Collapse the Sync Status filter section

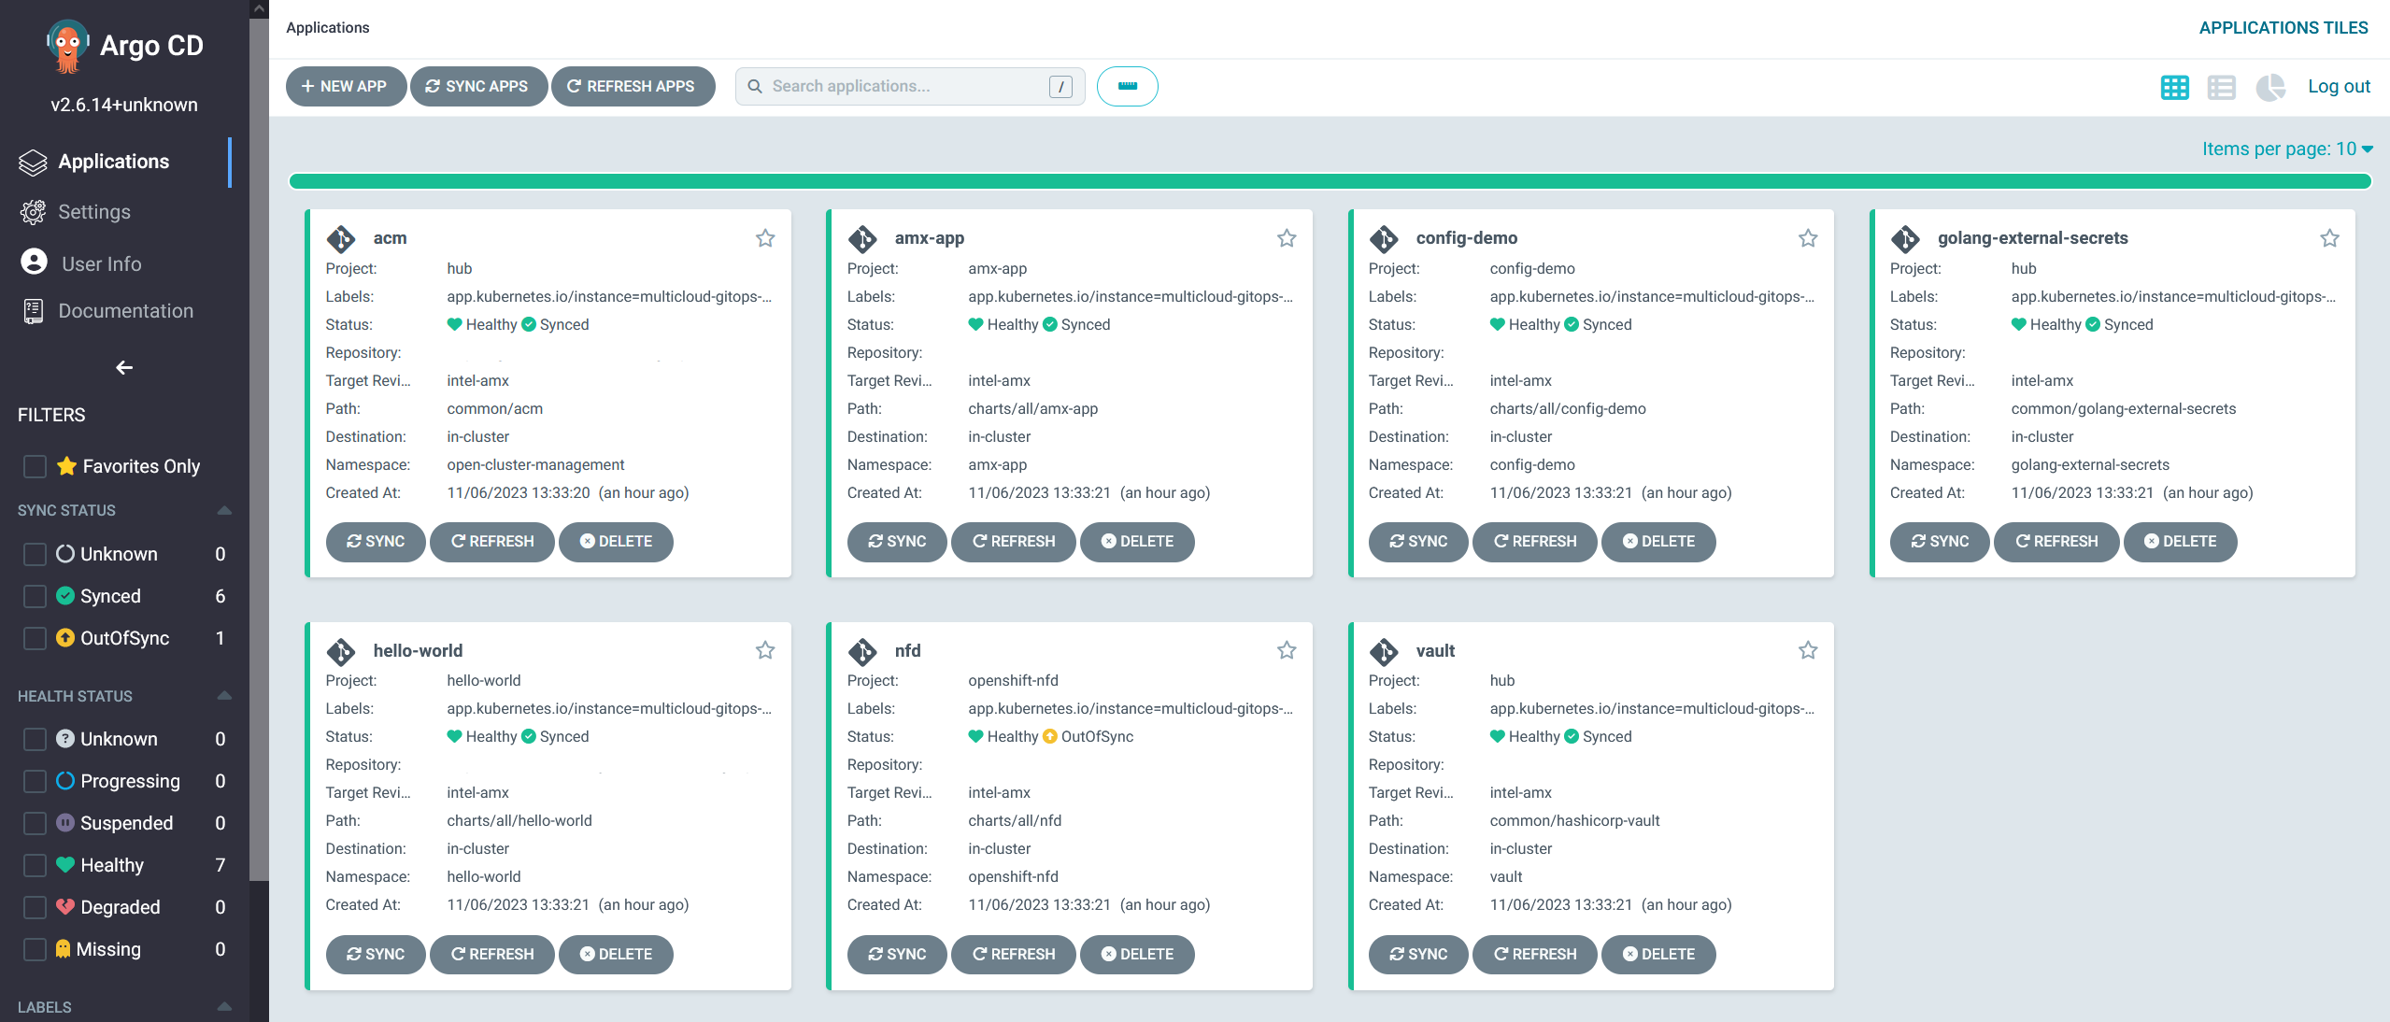pos(224,510)
